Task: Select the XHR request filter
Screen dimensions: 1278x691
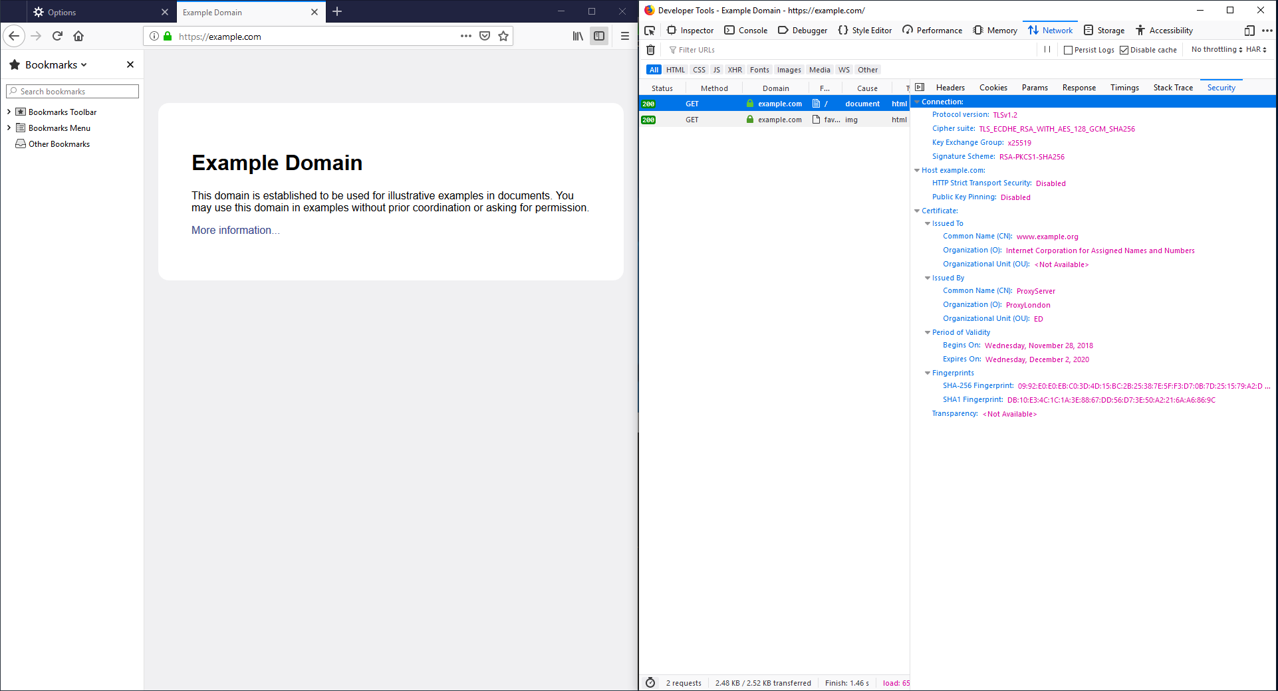Action: [735, 69]
